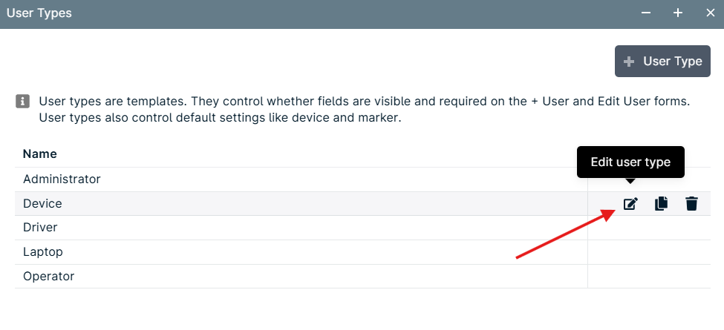Click the Edit user type tooltip
Screen dimensions: 724x330
[630, 162]
